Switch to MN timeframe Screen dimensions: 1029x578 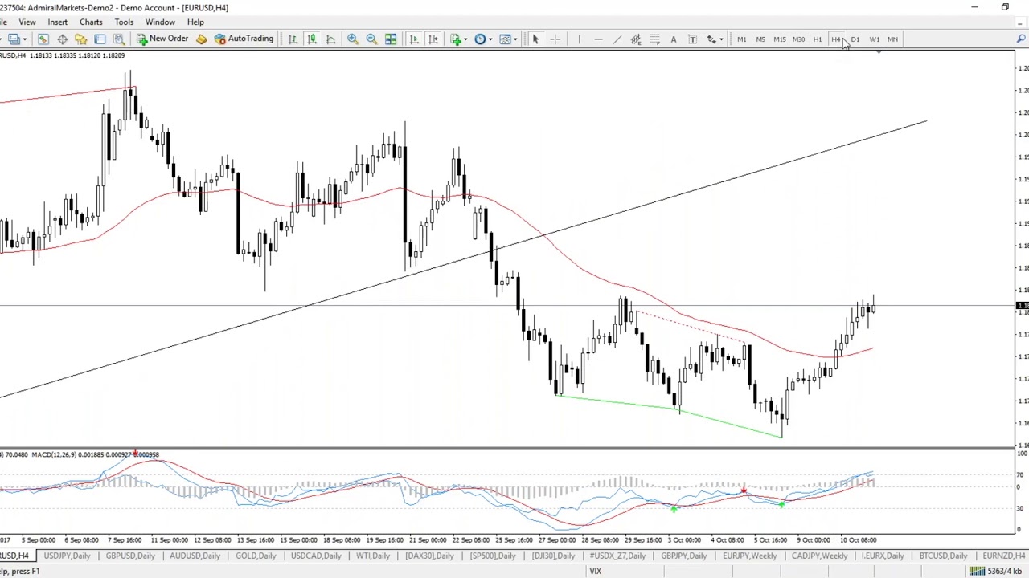click(892, 39)
